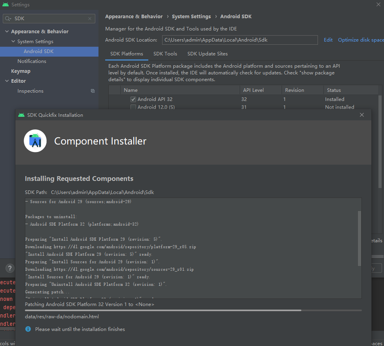The image size is (384, 346).
Task: Switch to the SDK Tools tab
Action: (x=165, y=53)
